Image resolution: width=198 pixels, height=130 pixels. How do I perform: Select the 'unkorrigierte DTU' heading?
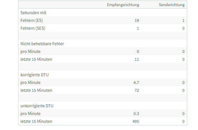[x=37, y=106]
